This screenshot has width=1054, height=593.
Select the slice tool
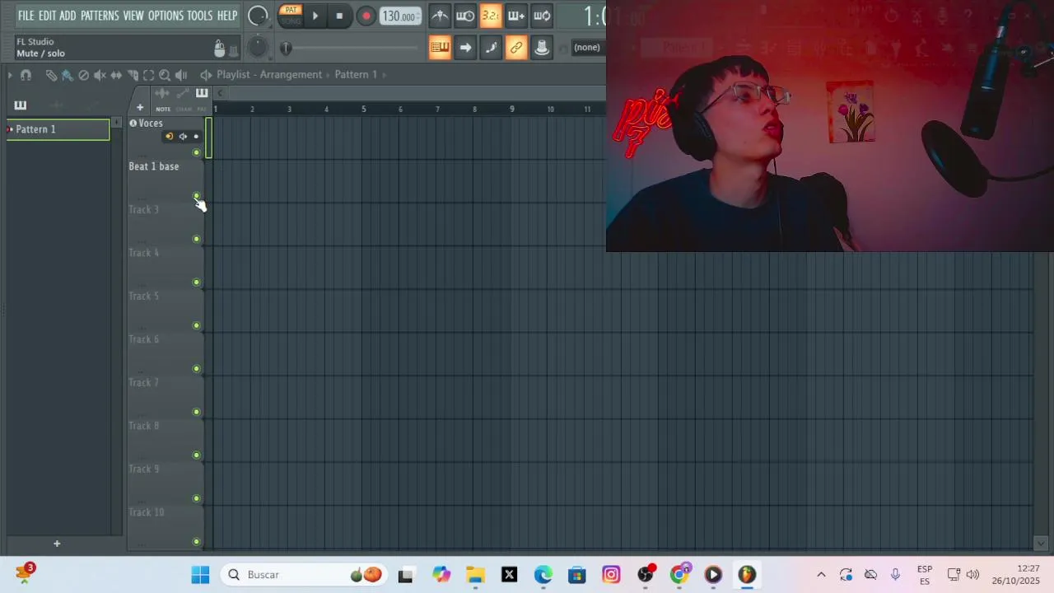(133, 75)
